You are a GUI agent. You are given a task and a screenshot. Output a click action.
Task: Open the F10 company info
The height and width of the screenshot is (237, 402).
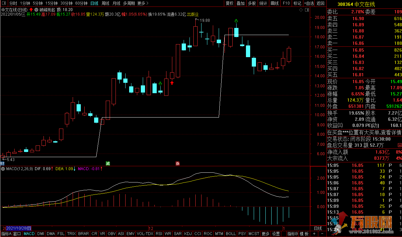click(x=286, y=3)
